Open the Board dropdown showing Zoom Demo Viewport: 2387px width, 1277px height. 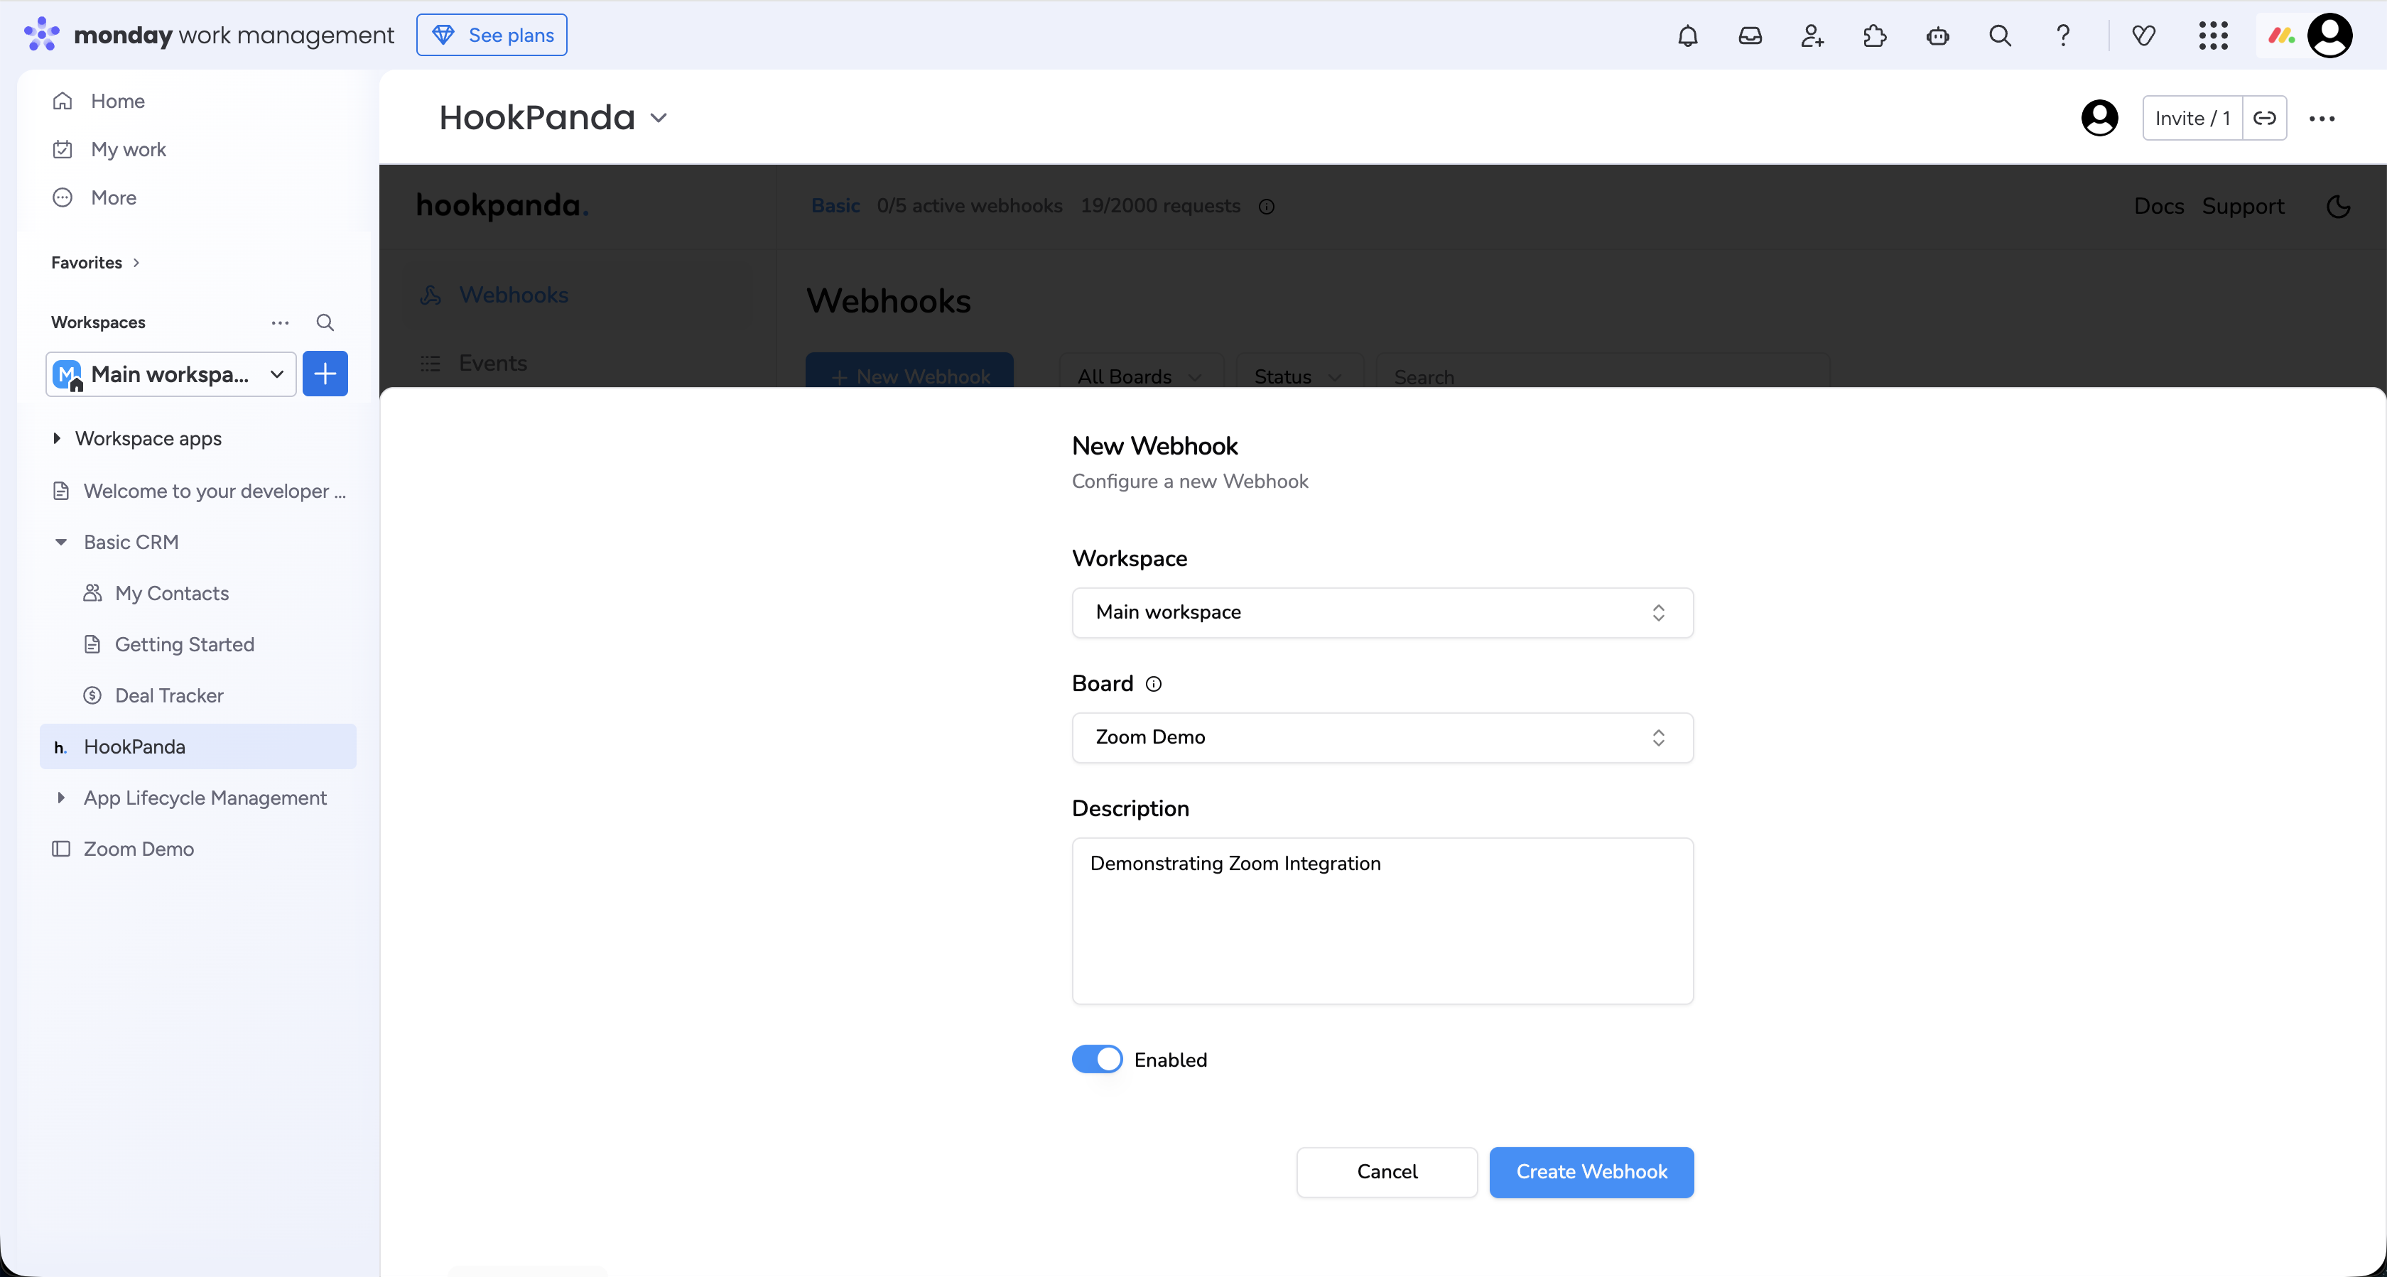pyautogui.click(x=1382, y=738)
